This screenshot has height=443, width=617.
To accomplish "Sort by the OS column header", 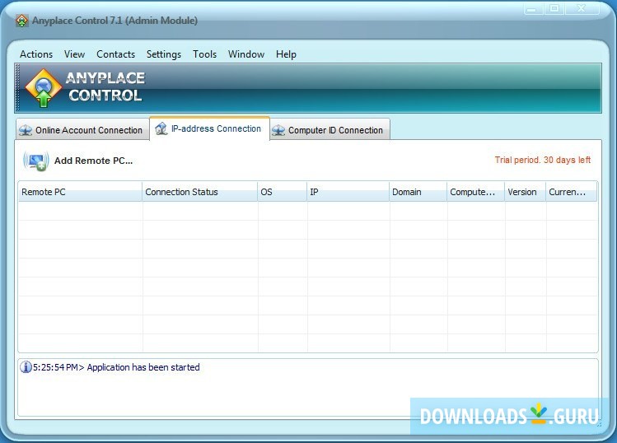I will coord(282,192).
